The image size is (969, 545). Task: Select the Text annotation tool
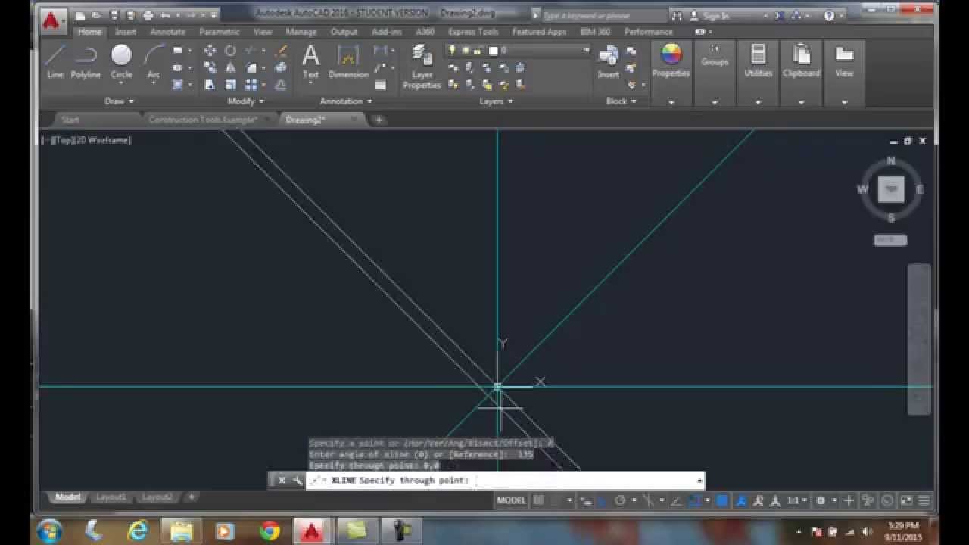coord(311,62)
